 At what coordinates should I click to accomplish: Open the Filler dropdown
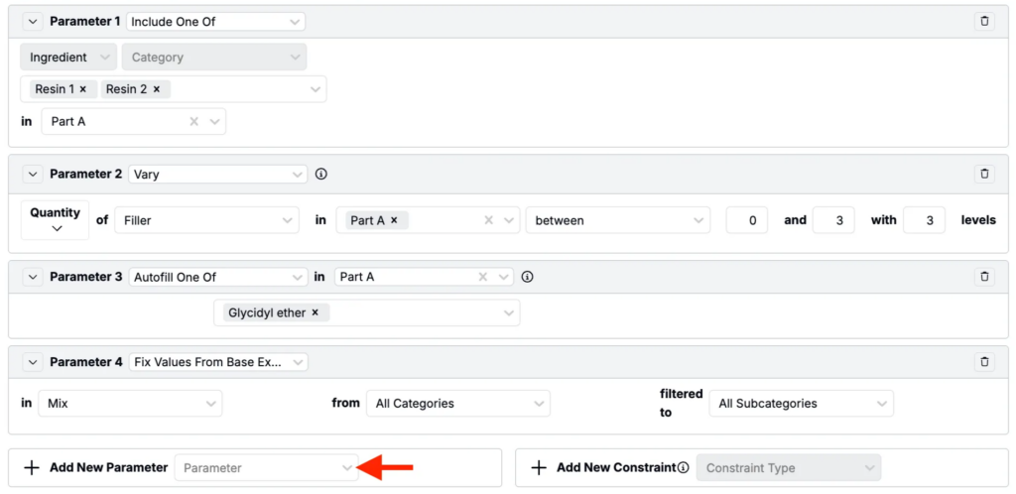(x=206, y=220)
